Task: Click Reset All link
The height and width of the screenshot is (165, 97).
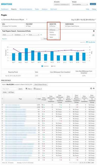Action: point(5,39)
